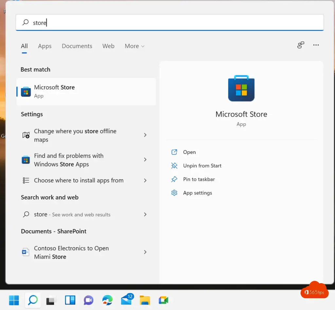The image size is (335, 310).
Task: Click the unpin icon beside Unpin from Start
Action: (174, 166)
